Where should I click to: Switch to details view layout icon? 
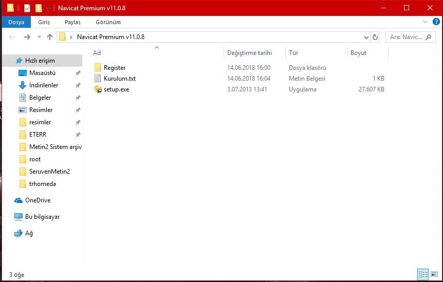point(423,274)
